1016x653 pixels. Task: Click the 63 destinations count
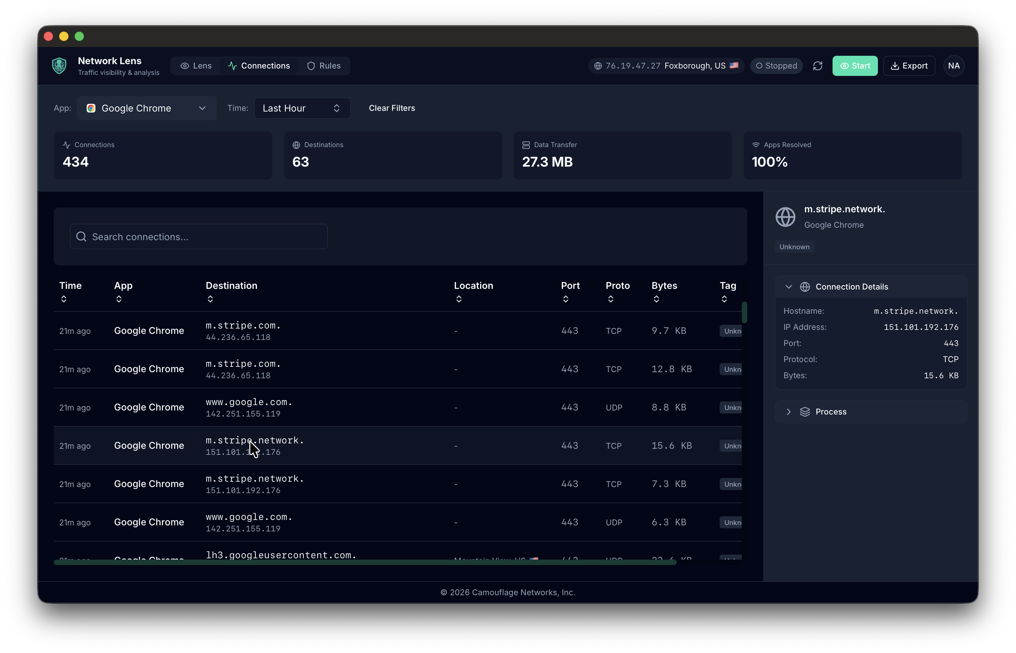(301, 162)
